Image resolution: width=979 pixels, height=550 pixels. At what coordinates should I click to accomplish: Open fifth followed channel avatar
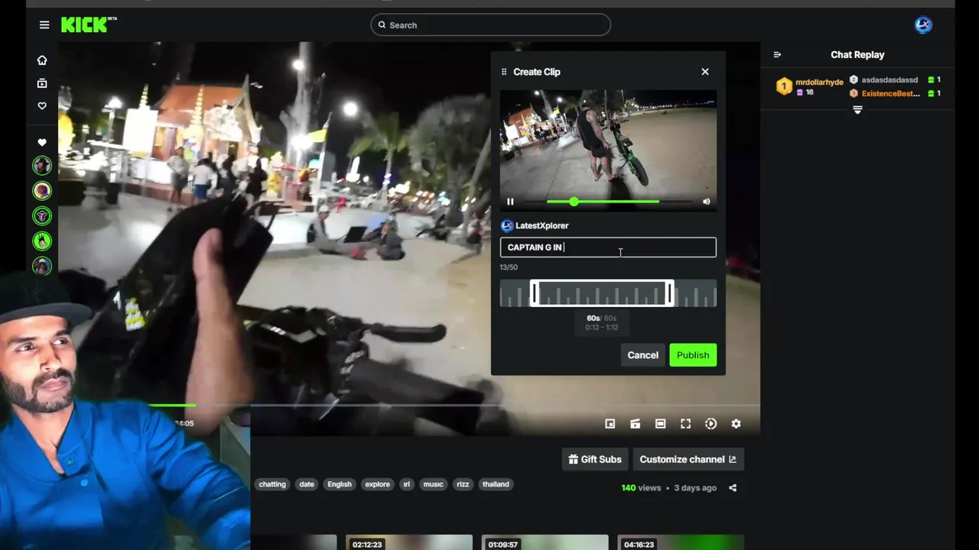click(x=42, y=266)
